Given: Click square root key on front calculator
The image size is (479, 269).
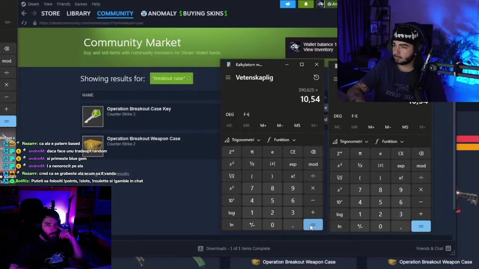Looking at the screenshot, I should (232, 176).
